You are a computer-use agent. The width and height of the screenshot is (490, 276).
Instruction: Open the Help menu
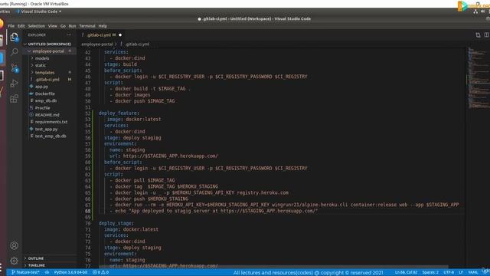click(103, 26)
